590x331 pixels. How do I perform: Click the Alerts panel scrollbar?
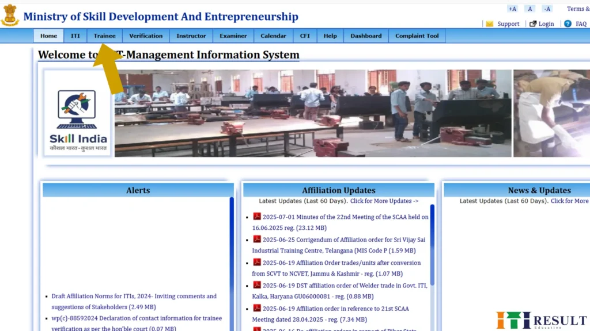[x=232, y=264]
